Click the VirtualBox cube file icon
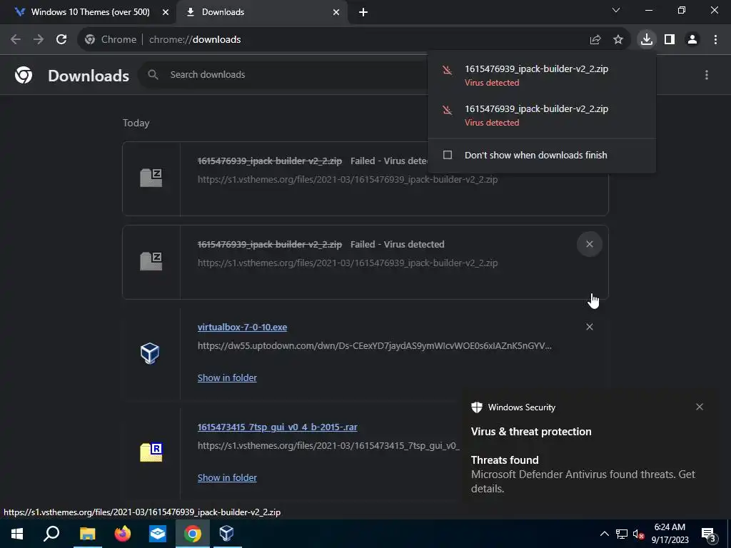731x548 pixels. click(x=150, y=353)
